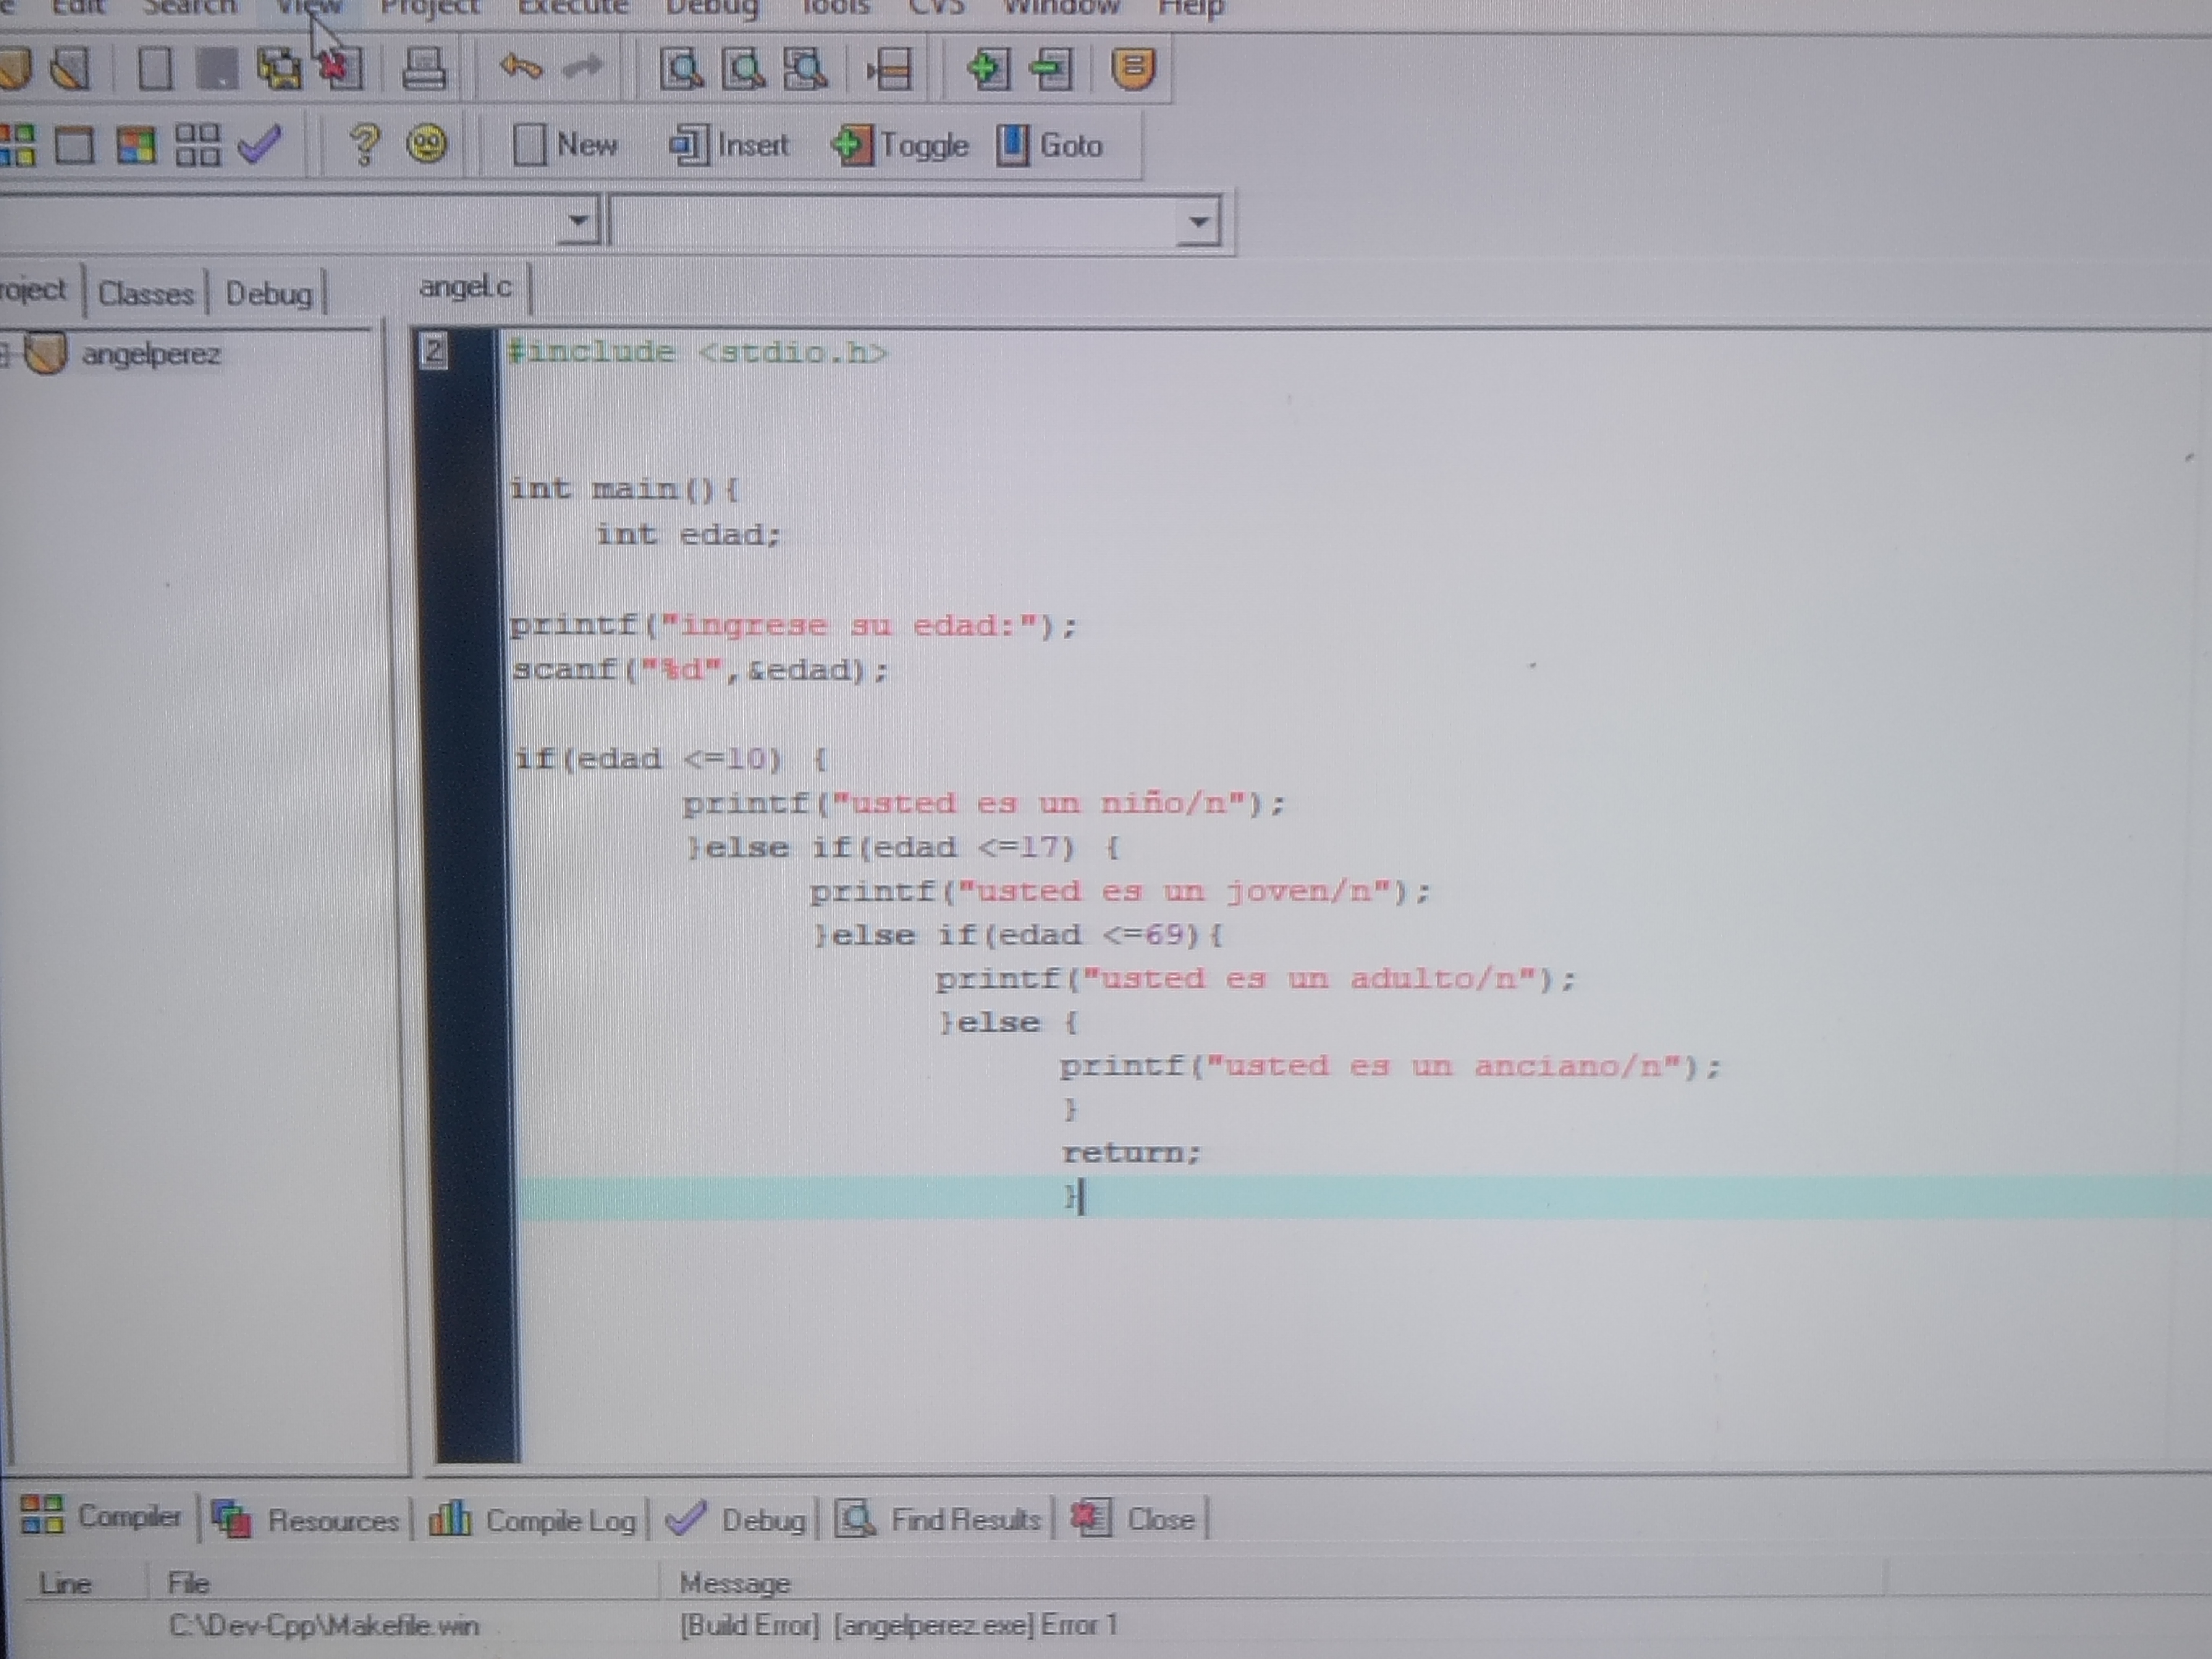Toggle bookmark with Toggle button

point(900,146)
